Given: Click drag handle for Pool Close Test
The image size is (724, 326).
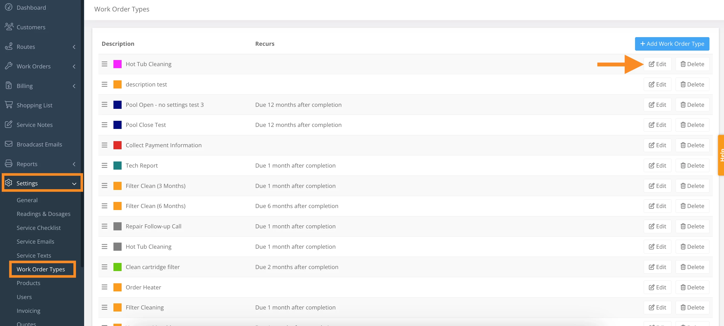Looking at the screenshot, I should click(x=105, y=125).
